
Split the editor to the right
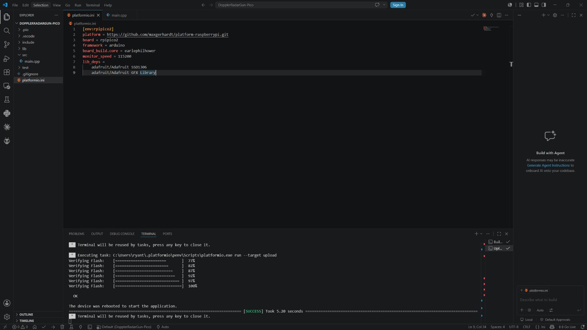point(499,15)
